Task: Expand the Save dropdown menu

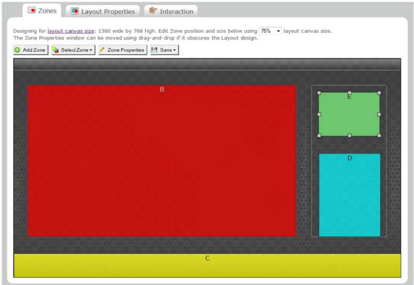Action: (165, 50)
